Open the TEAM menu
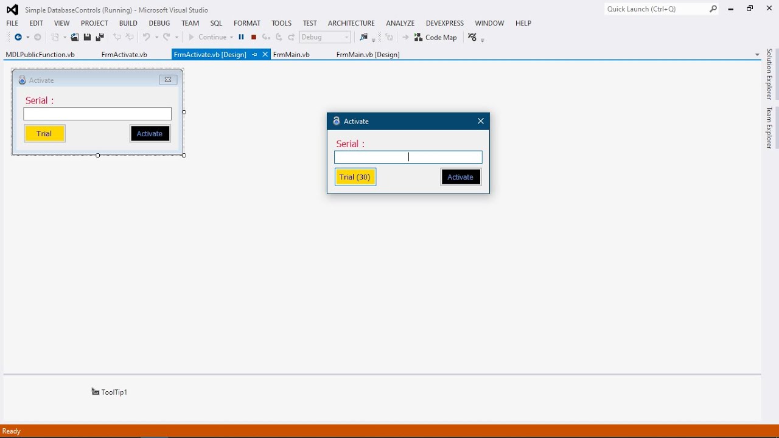The width and height of the screenshot is (779, 438). tap(190, 23)
